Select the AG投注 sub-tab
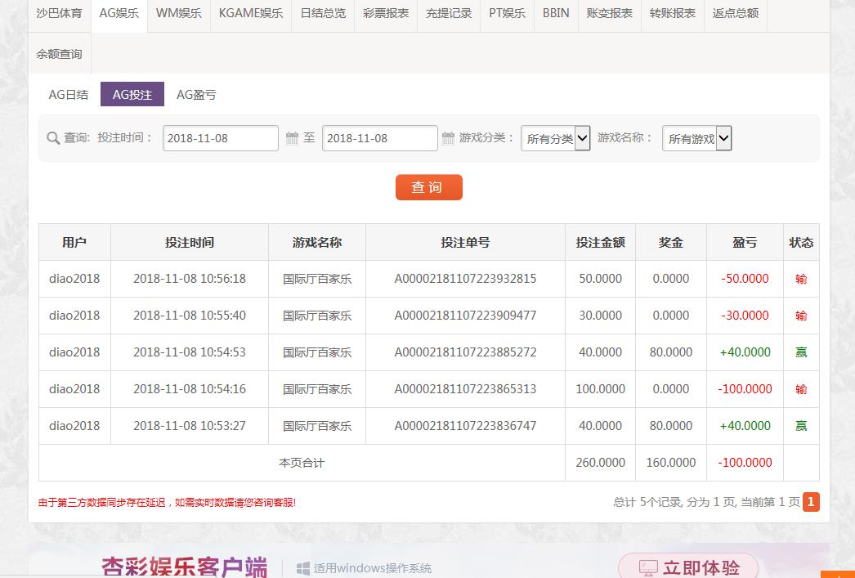 click(x=132, y=94)
